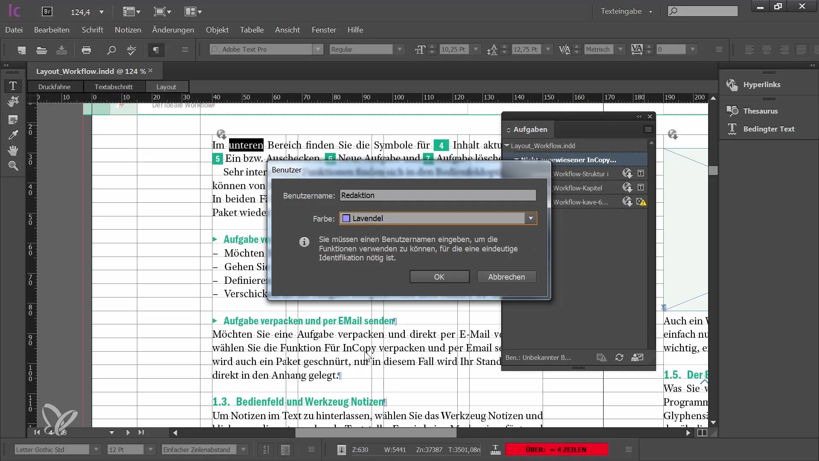Viewport: 819px width, 461px height.
Task: Click the print icon in toolbar
Action: coord(86,50)
